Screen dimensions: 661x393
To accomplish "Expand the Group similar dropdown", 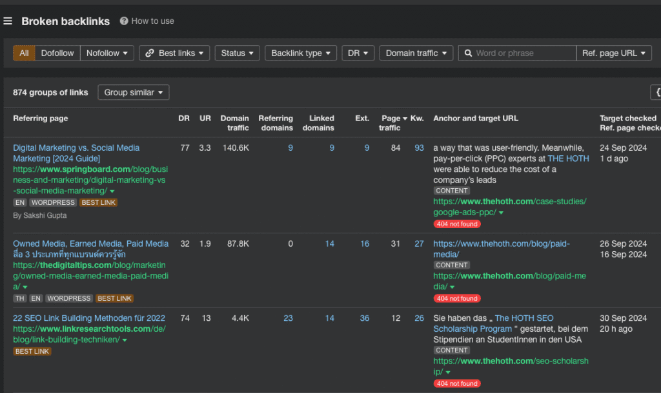I will point(133,93).
